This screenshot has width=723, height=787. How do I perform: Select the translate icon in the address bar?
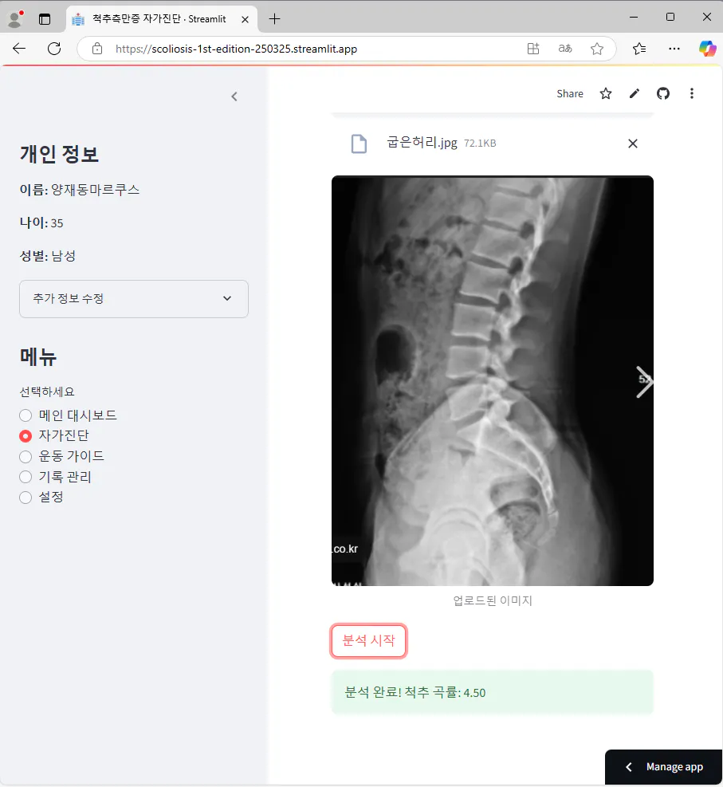(565, 48)
